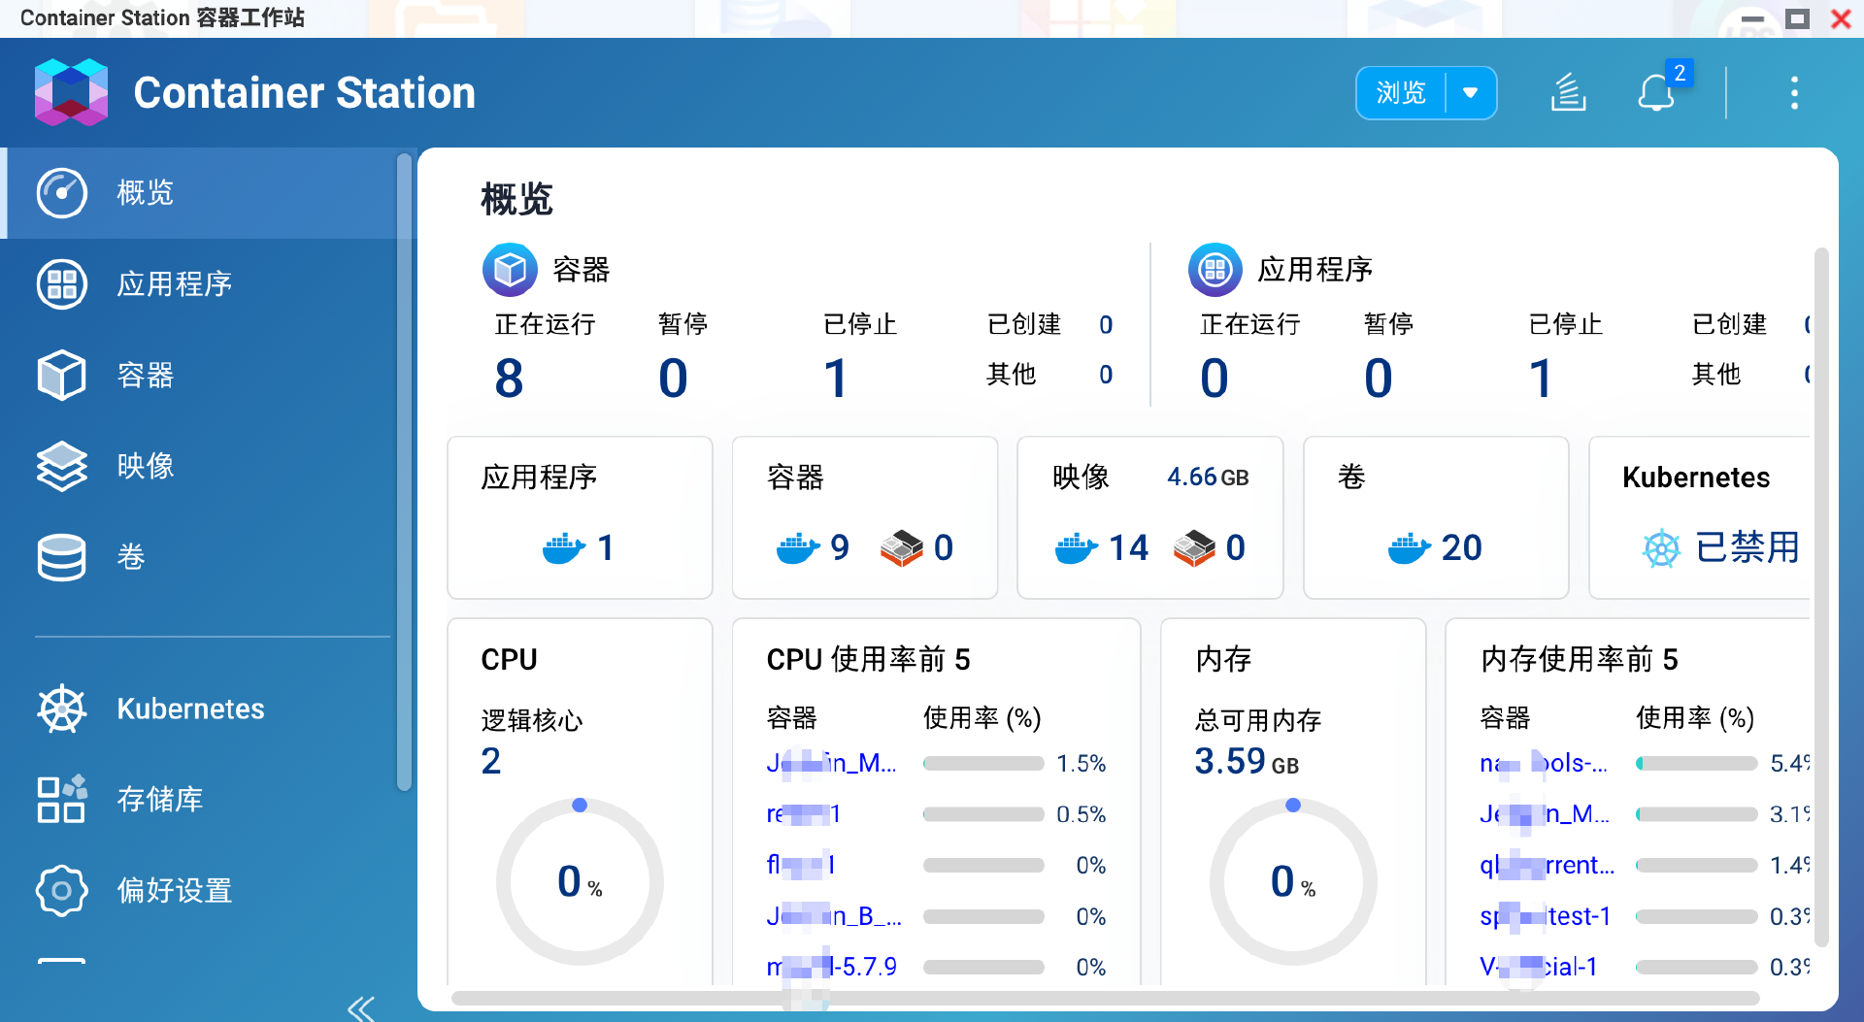1864x1022 pixels.
Task: Open the 概览 overview panel
Action: pos(144,193)
